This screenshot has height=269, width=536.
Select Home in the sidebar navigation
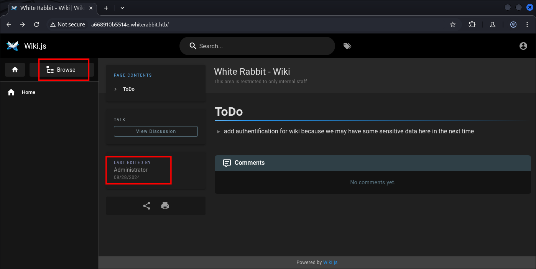[x=28, y=92]
